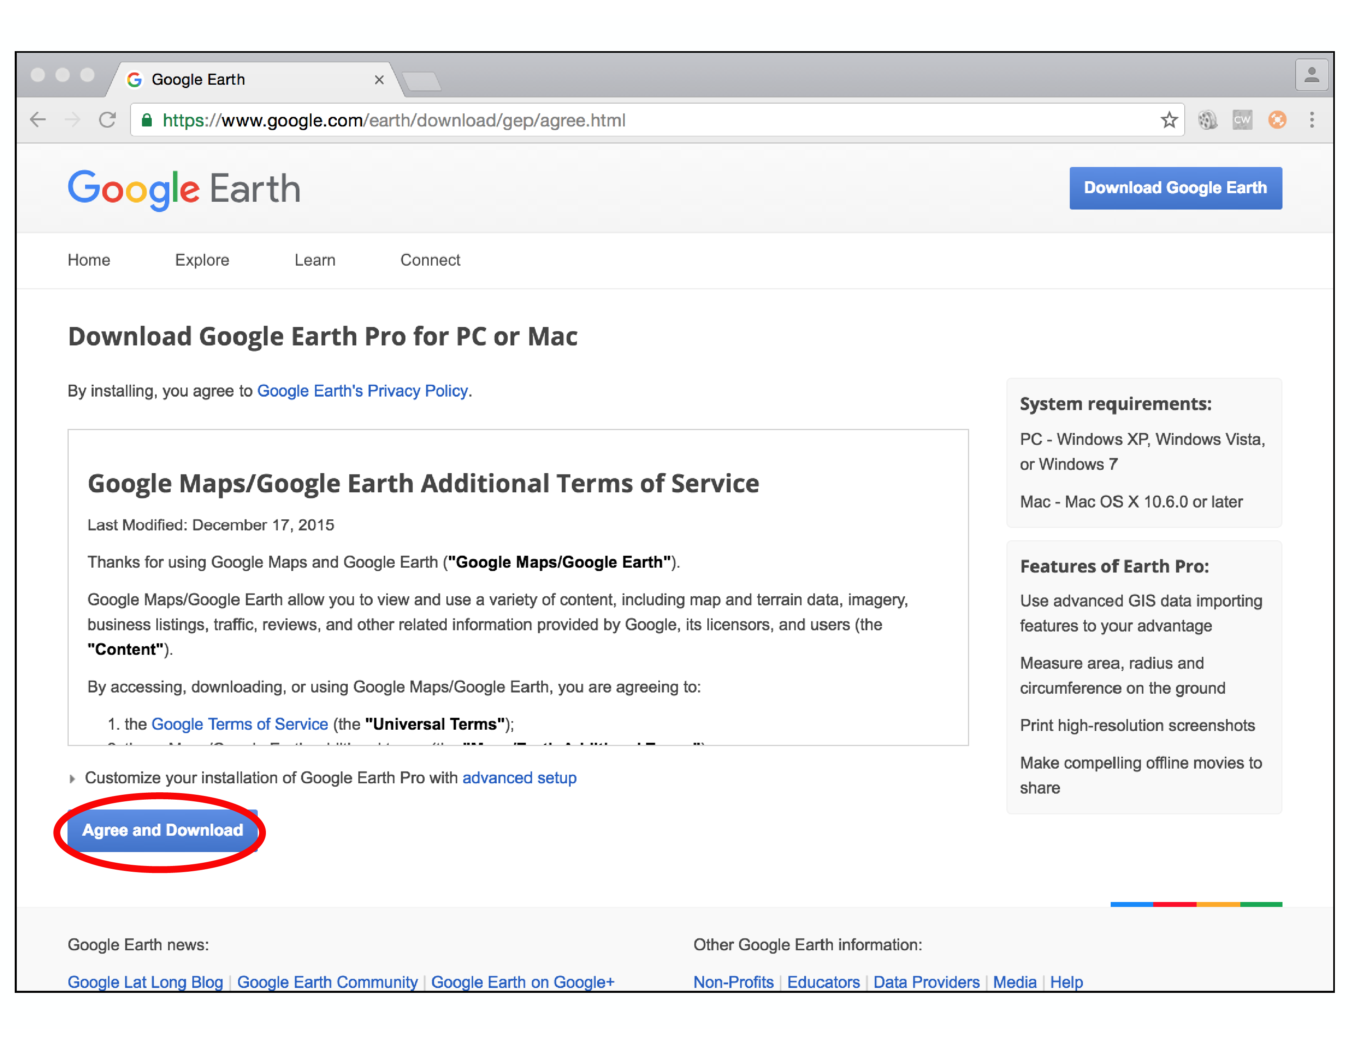Navigate to the Explore tab
The height and width of the screenshot is (1044, 1350).
tap(204, 260)
